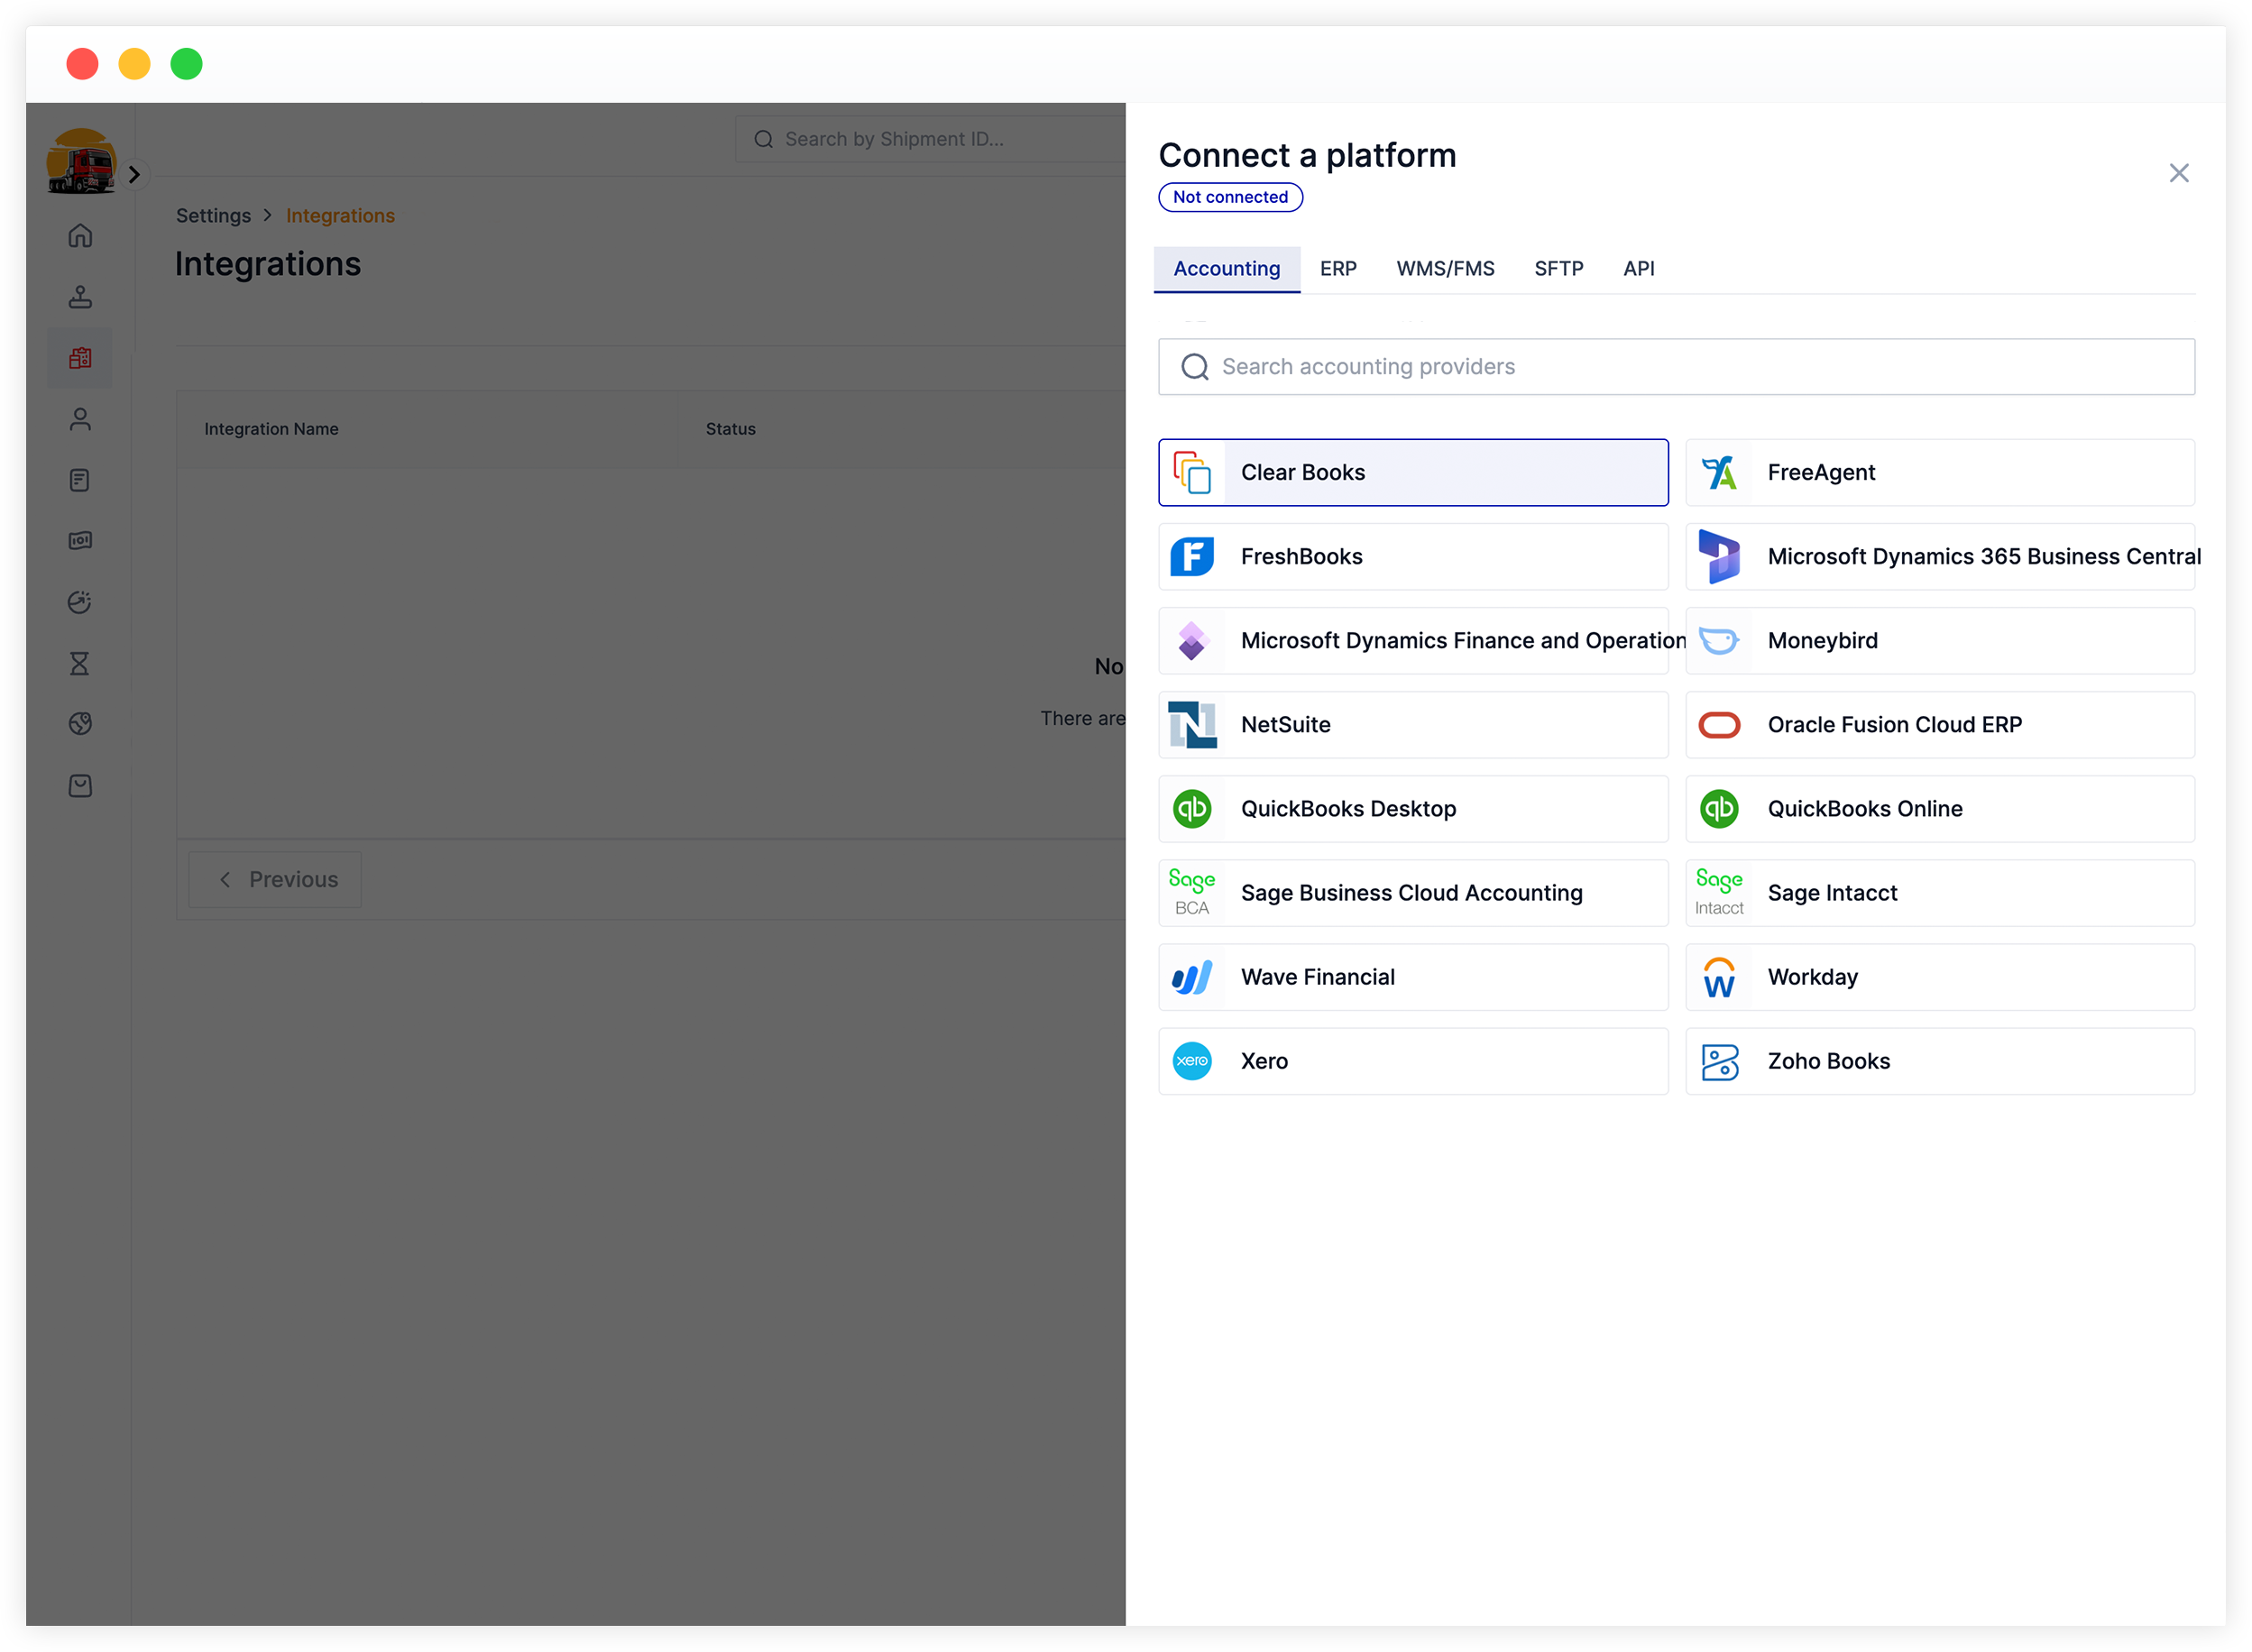Select the highlighted red building icon in sidebar
The height and width of the screenshot is (1652, 2252).
point(80,358)
